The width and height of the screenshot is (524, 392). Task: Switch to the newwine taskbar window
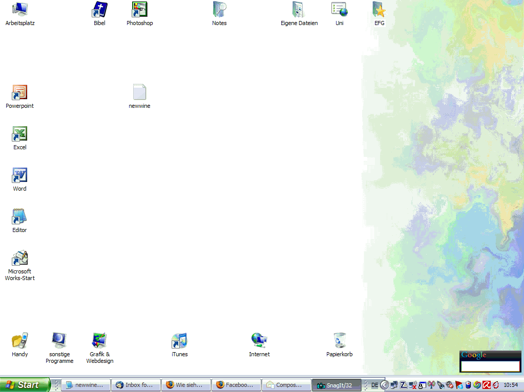click(86, 385)
